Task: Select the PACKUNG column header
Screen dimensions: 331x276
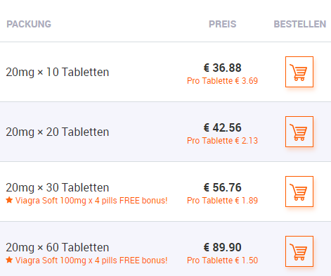Action: 29,24
